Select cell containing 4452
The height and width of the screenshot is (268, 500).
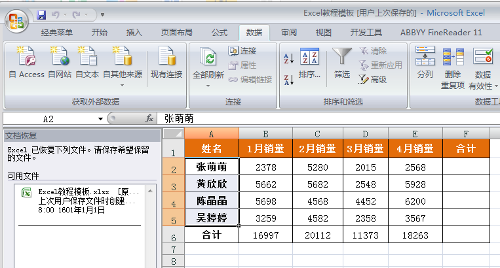(366, 201)
